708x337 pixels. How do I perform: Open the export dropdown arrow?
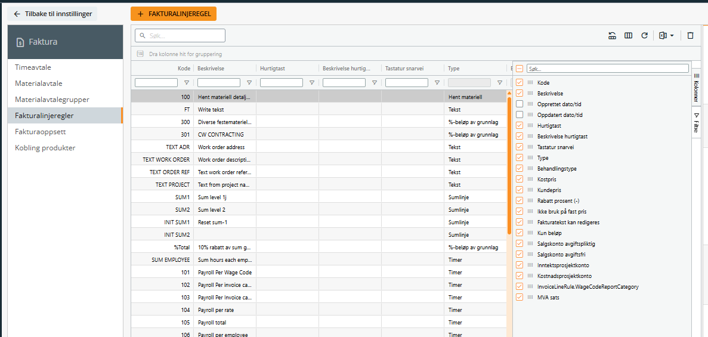click(672, 36)
